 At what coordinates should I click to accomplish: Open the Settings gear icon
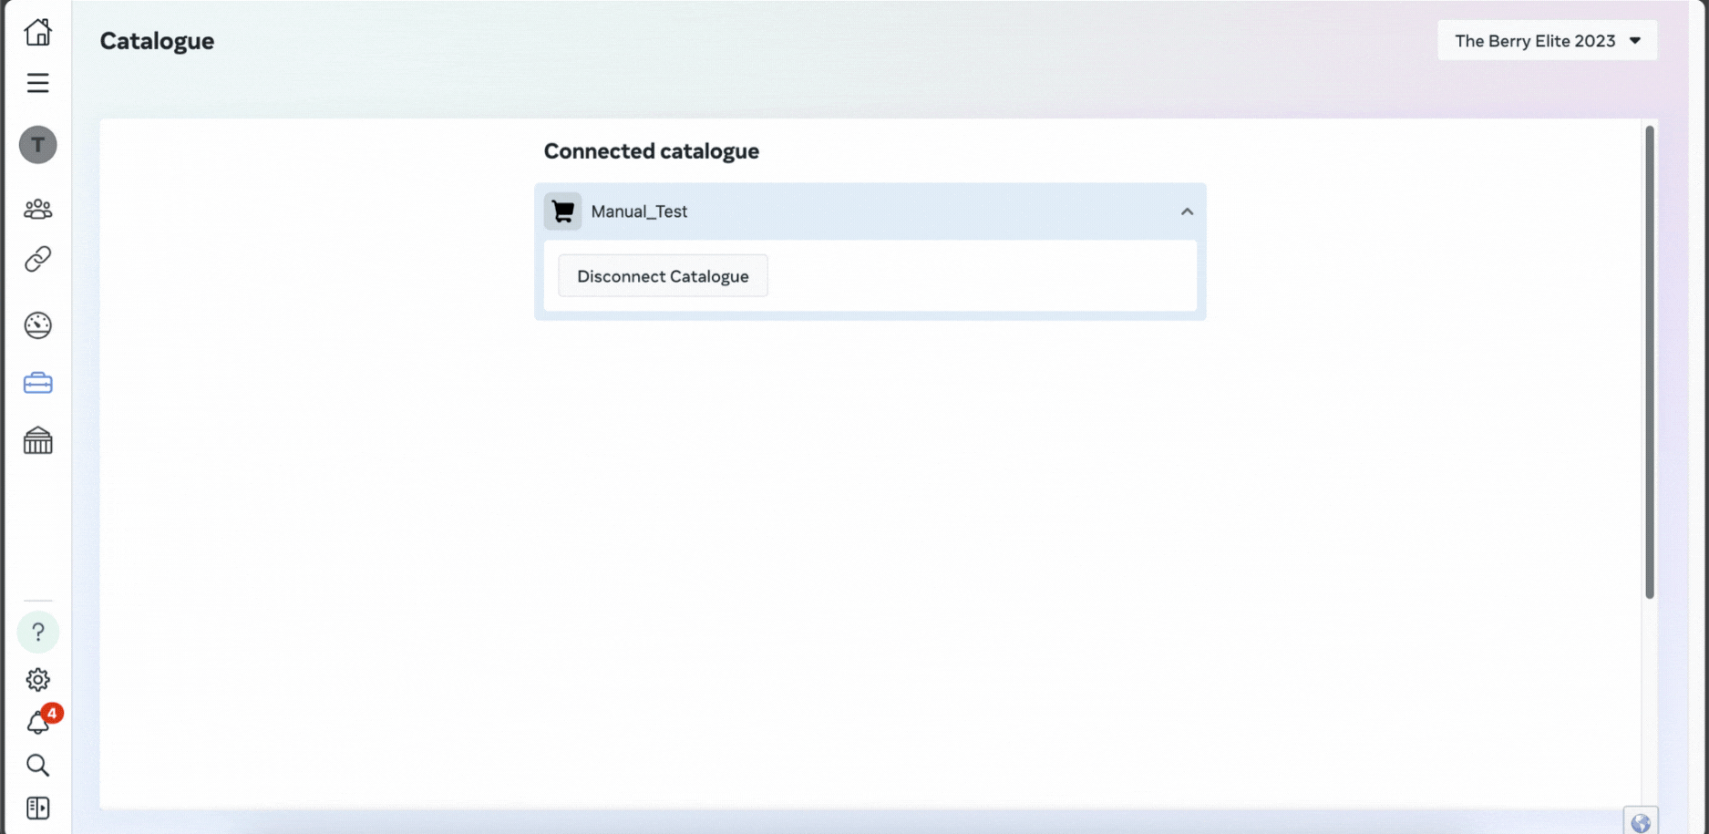(37, 680)
